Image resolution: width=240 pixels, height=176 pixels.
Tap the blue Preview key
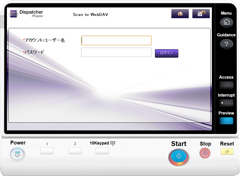click(226, 121)
